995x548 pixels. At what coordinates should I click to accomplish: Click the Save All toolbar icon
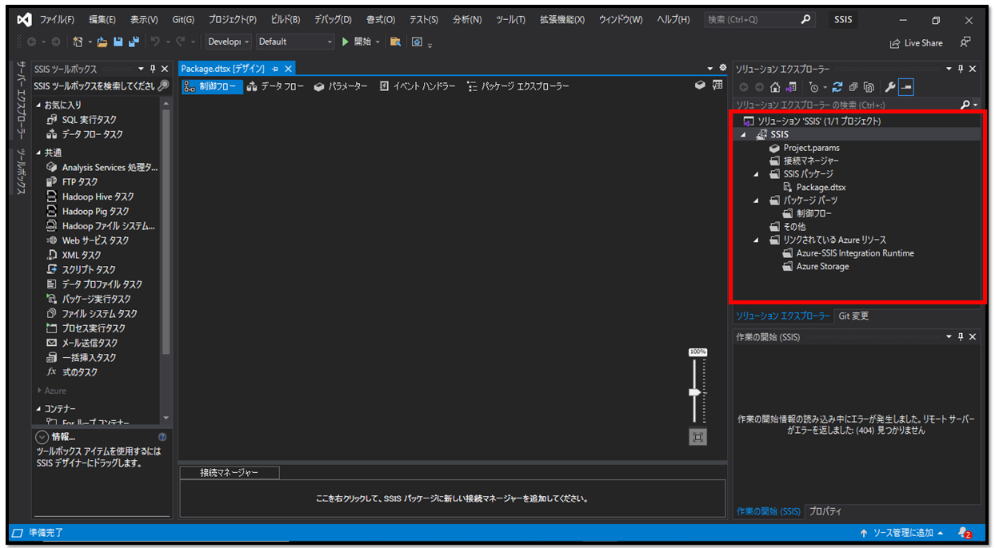point(134,42)
